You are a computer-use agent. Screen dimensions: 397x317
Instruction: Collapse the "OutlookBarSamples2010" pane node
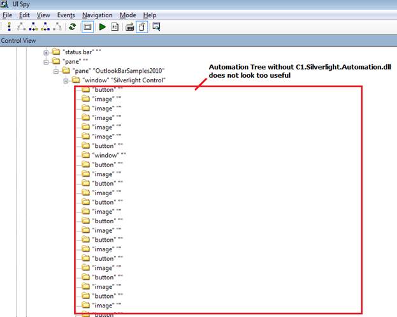(x=55, y=71)
